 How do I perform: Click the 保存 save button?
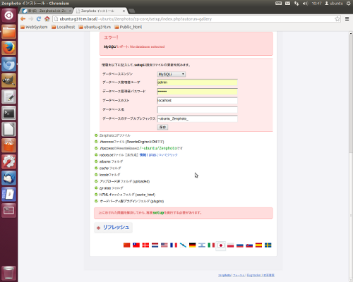162,127
